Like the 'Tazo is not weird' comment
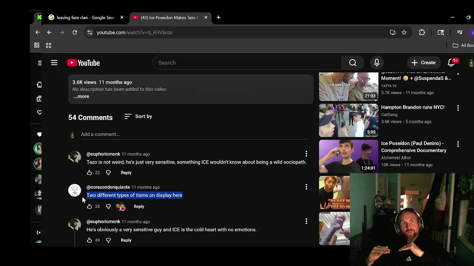The height and width of the screenshot is (266, 474). tap(89, 173)
